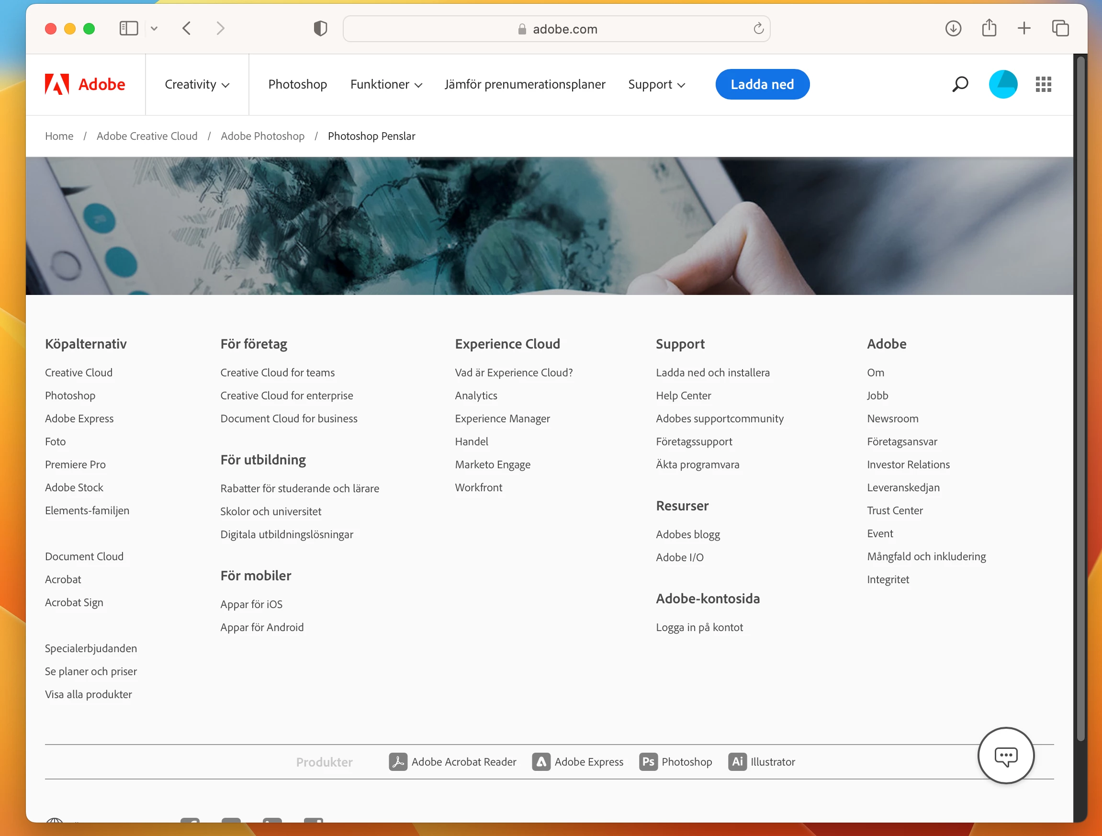Click the Illustrator Ai footer icon
This screenshot has height=836, width=1102.
click(x=737, y=761)
